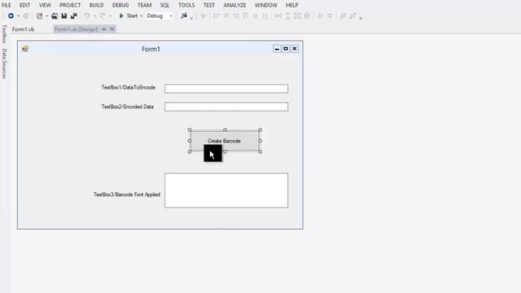Click the Form1 window icon in title bar

tap(25, 49)
